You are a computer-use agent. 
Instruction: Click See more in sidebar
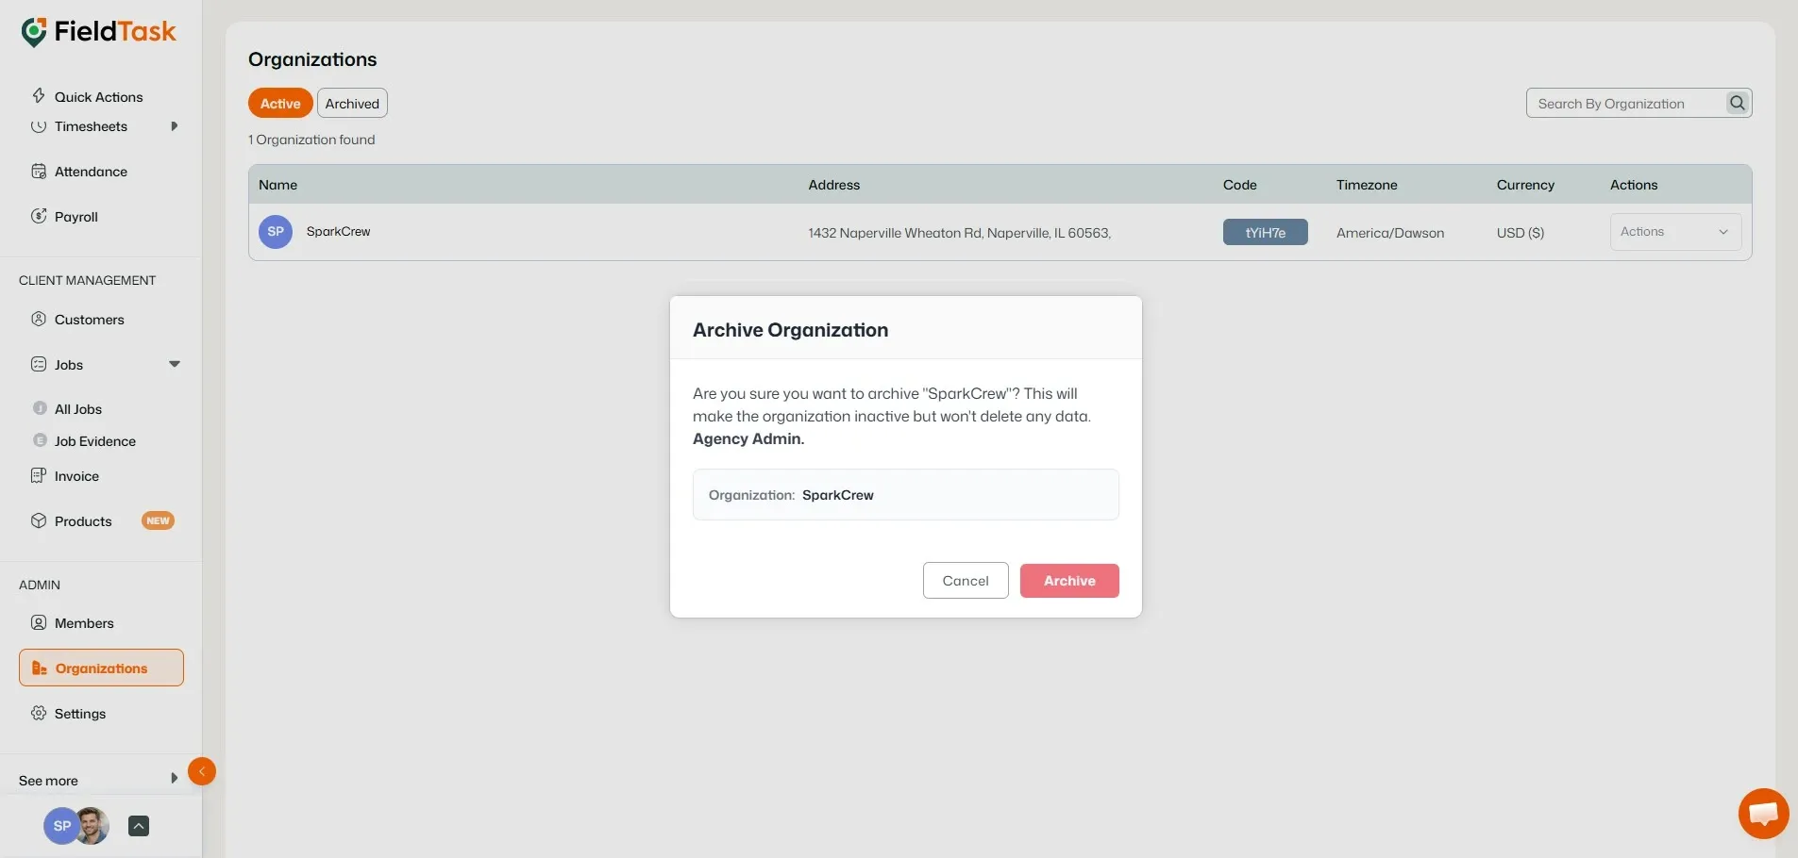tap(48, 781)
